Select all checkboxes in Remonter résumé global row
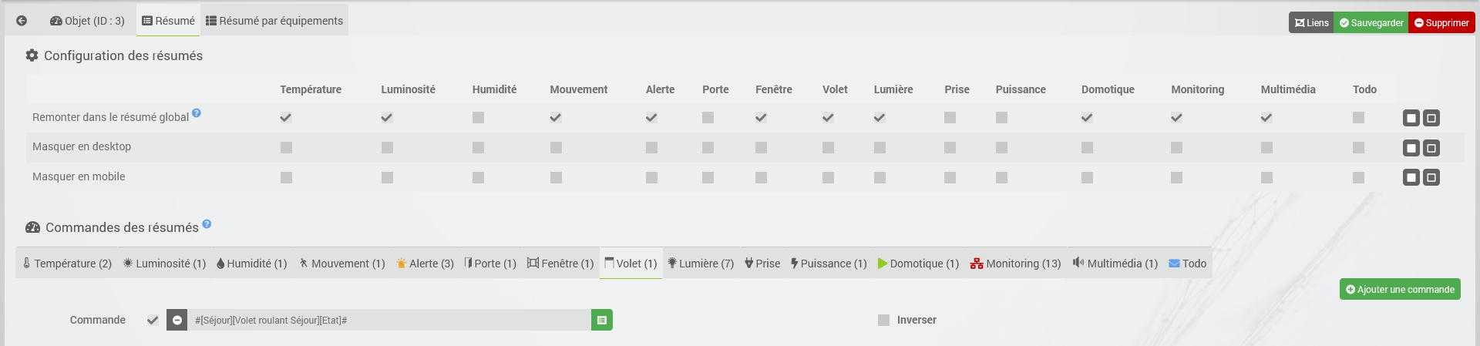The image size is (1480, 346). pos(1411,118)
